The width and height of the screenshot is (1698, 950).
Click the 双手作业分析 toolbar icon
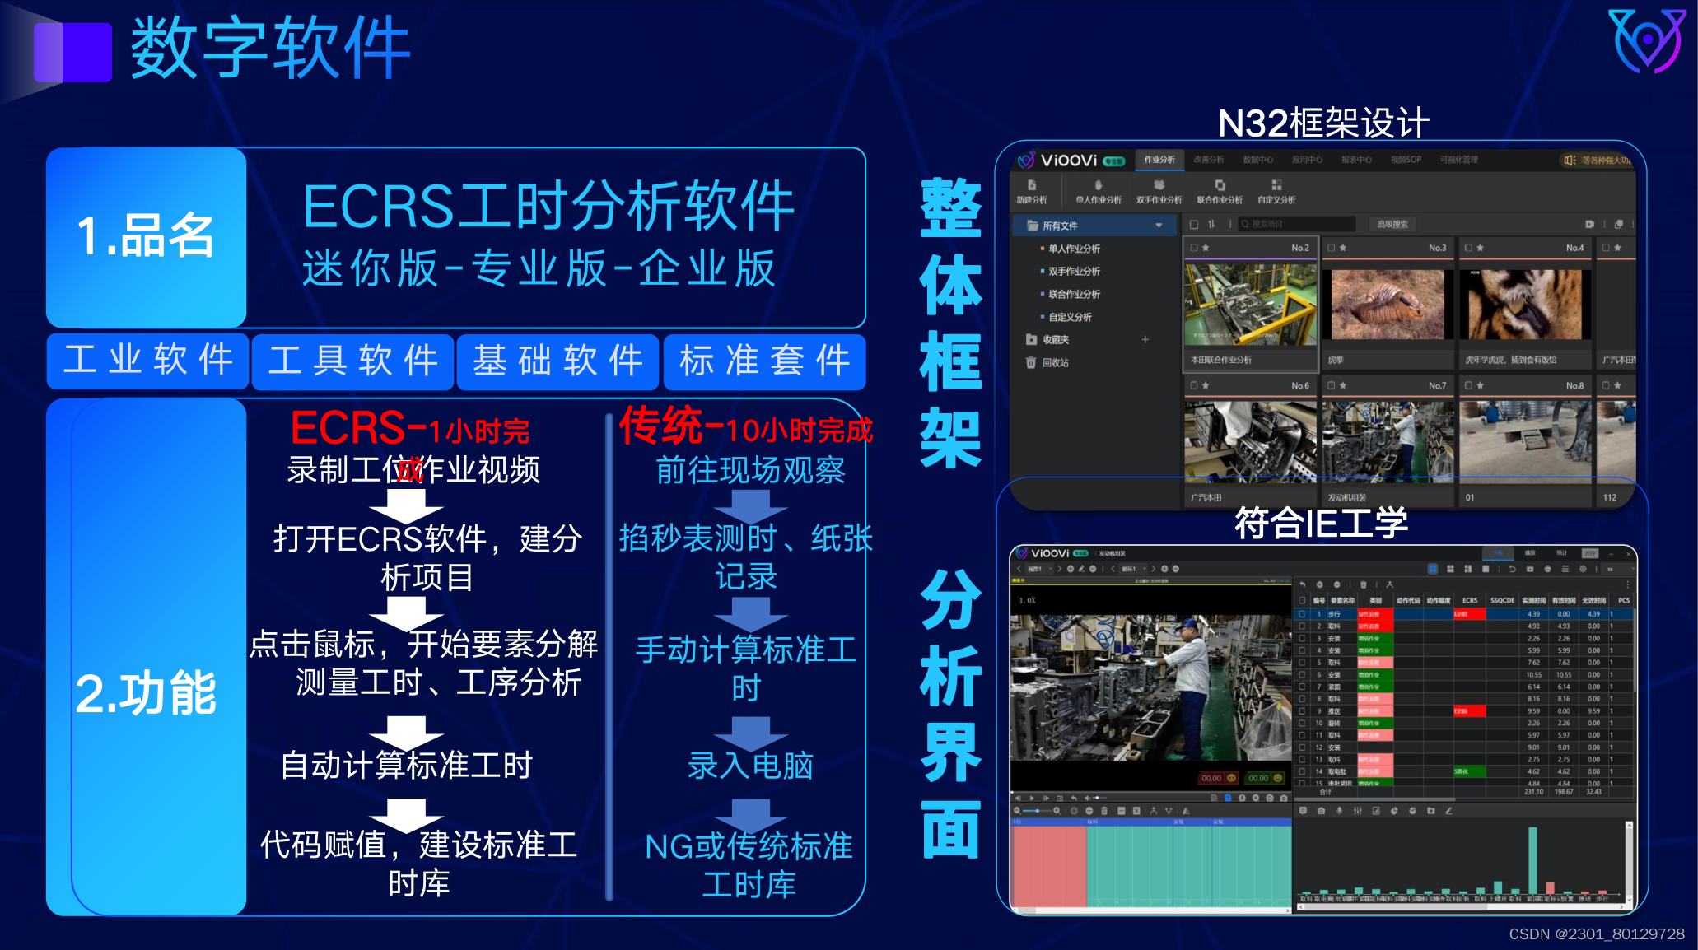(1159, 186)
